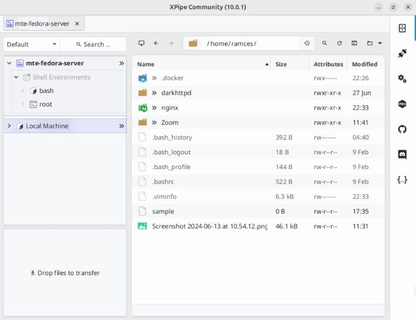Click the search magnifier in file toolbar
416x320 pixels.
pyautogui.click(x=324, y=43)
